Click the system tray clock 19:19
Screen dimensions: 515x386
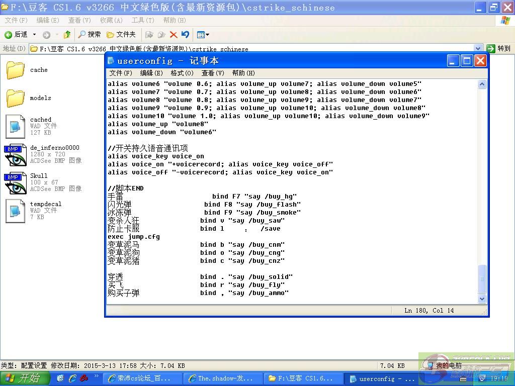pos(499,379)
